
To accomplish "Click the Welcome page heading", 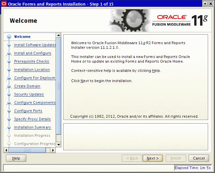I will point(23,20).
